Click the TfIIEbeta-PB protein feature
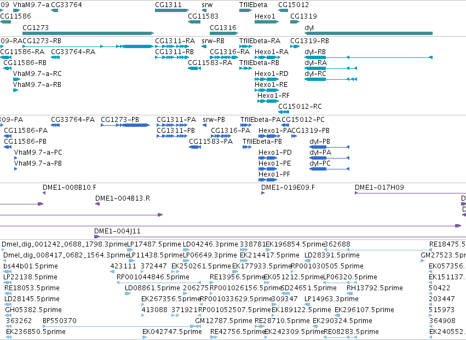The height and width of the screenshot is (340, 466). tap(247, 147)
